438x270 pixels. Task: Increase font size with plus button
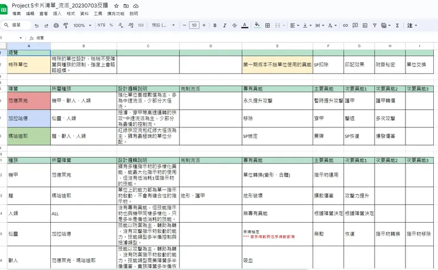pyautogui.click(x=204, y=25)
